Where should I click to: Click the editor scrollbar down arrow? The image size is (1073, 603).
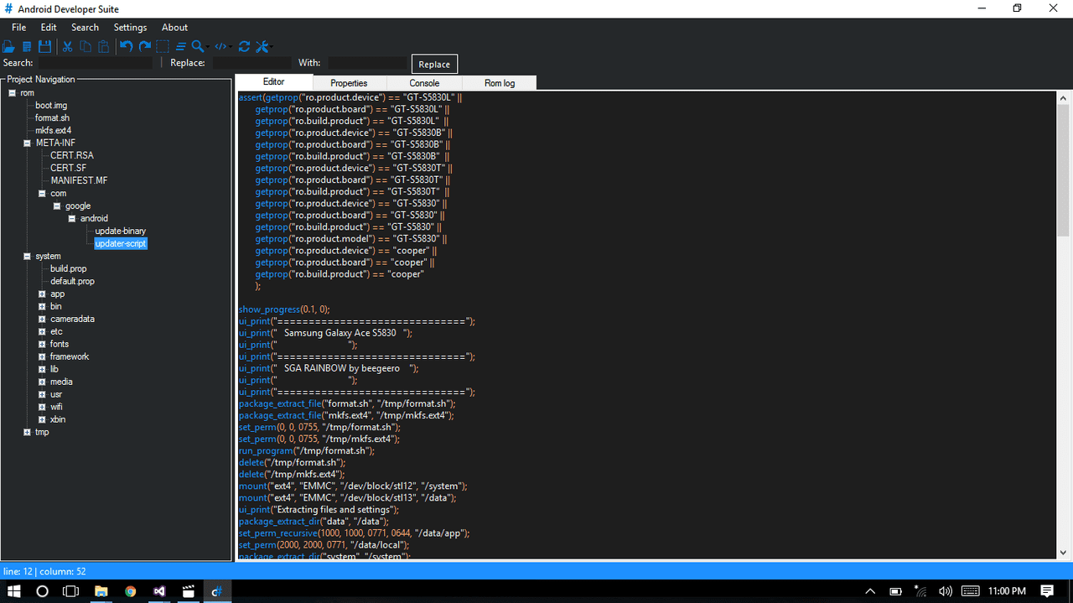click(x=1063, y=553)
